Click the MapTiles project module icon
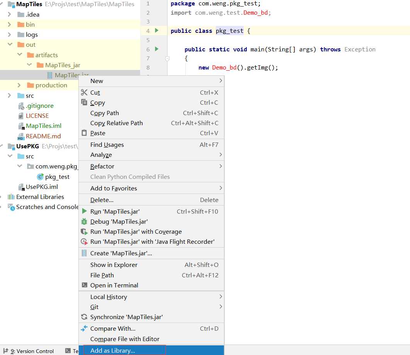Image resolution: width=410 pixels, height=355 pixels. pyautogui.click(x=11, y=5)
